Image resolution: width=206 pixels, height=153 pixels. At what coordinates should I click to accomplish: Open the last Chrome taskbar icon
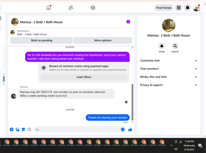click(162, 142)
